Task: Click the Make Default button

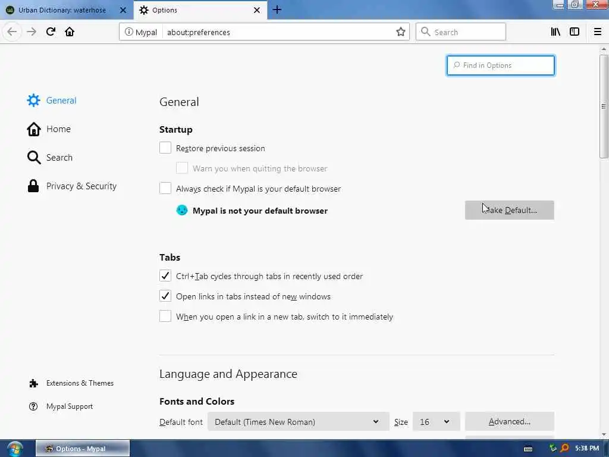Action: pyautogui.click(x=509, y=210)
